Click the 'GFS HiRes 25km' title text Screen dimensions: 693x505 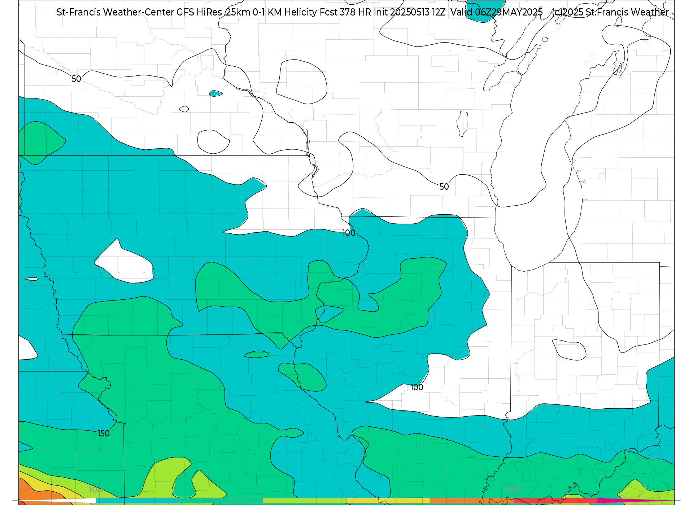click(x=213, y=12)
